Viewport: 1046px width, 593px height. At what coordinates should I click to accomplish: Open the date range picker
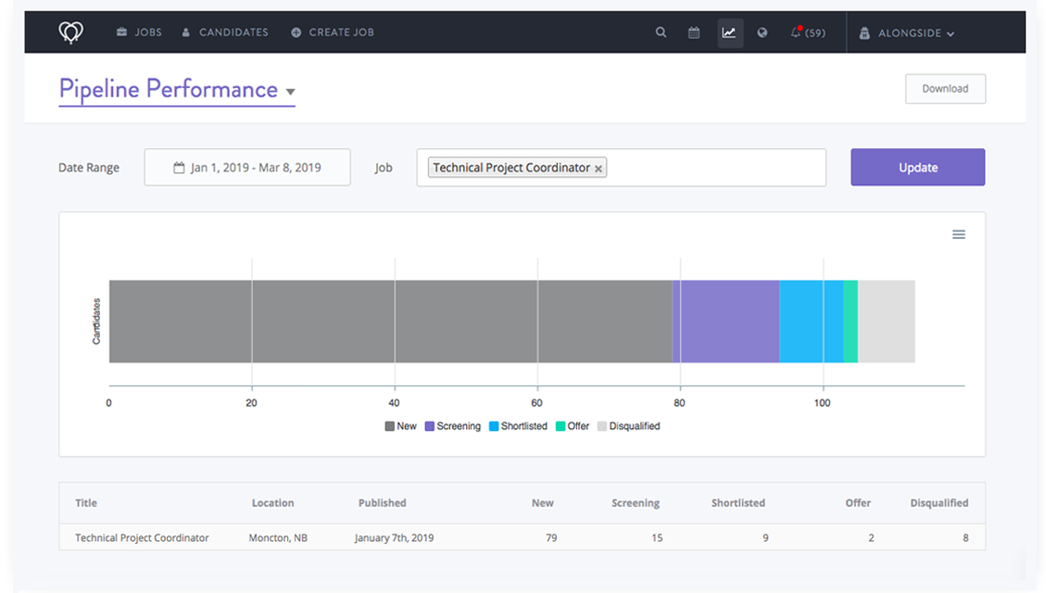point(247,168)
